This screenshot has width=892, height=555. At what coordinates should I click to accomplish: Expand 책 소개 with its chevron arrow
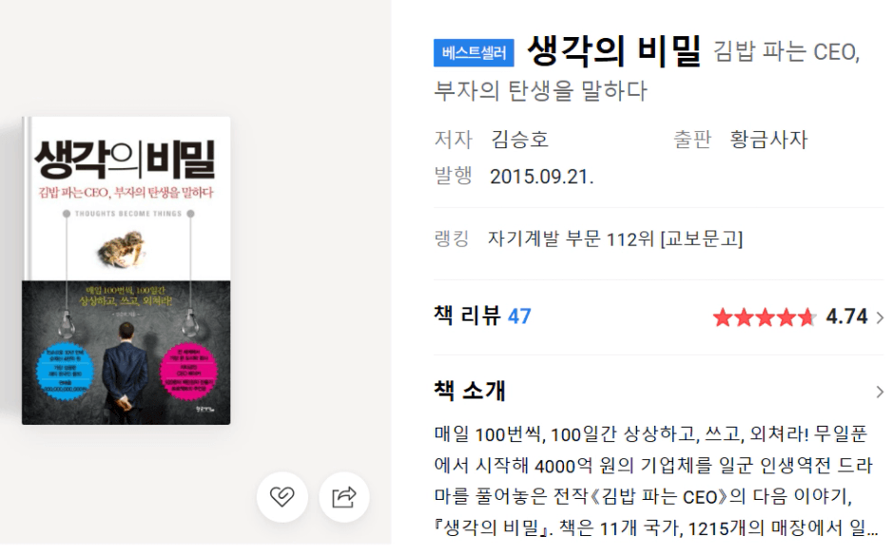click(x=880, y=392)
